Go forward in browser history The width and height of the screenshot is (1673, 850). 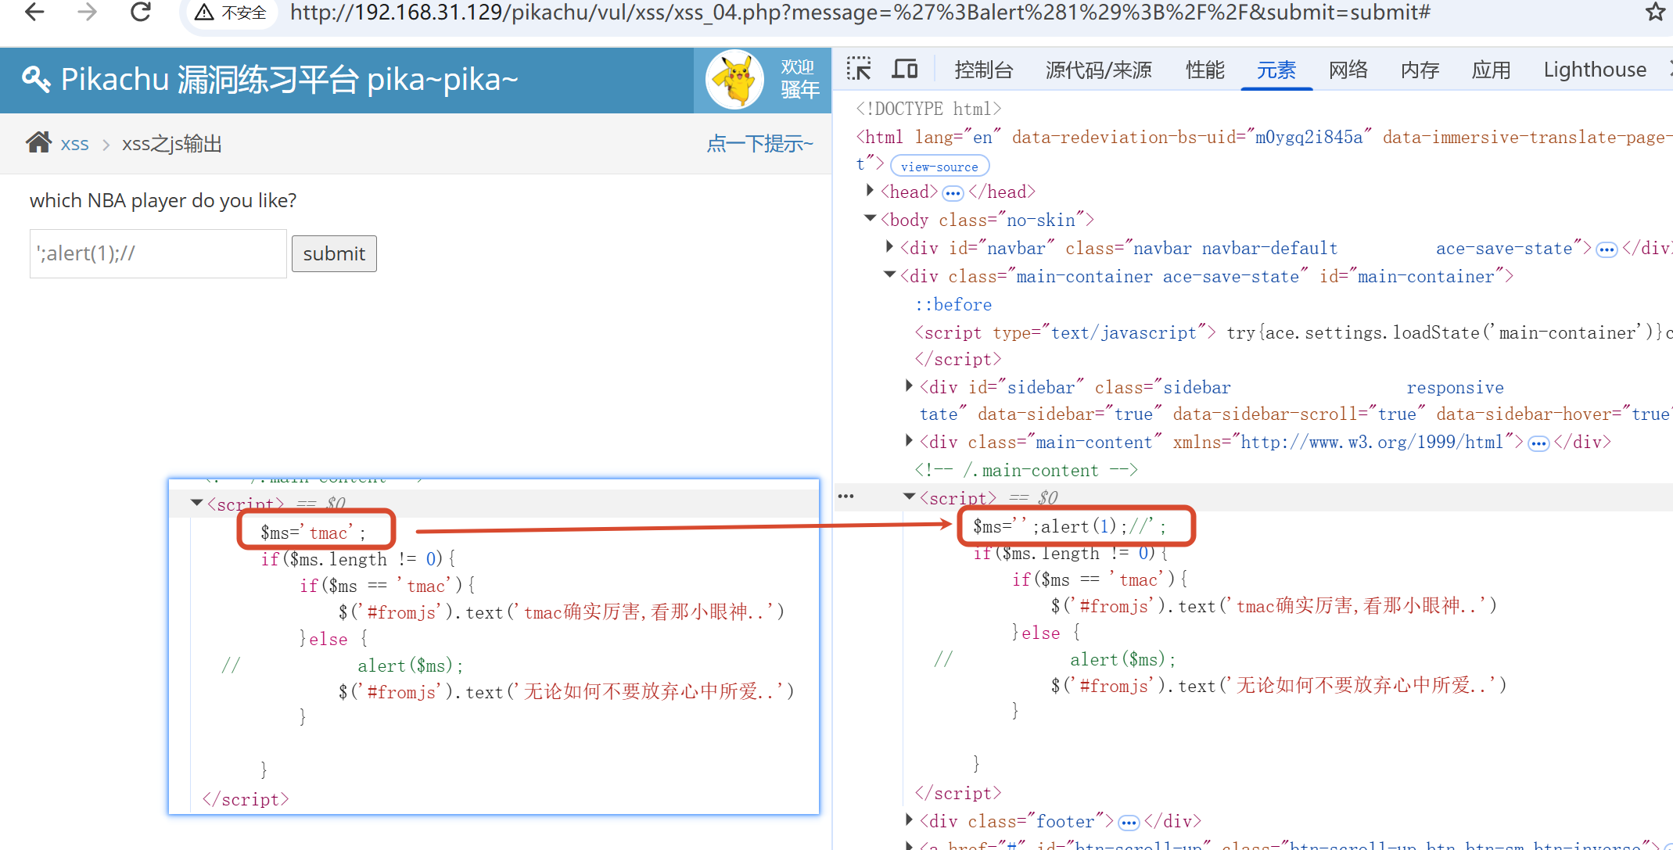click(x=87, y=12)
